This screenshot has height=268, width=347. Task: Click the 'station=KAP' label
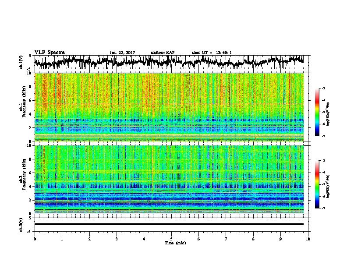point(163,53)
